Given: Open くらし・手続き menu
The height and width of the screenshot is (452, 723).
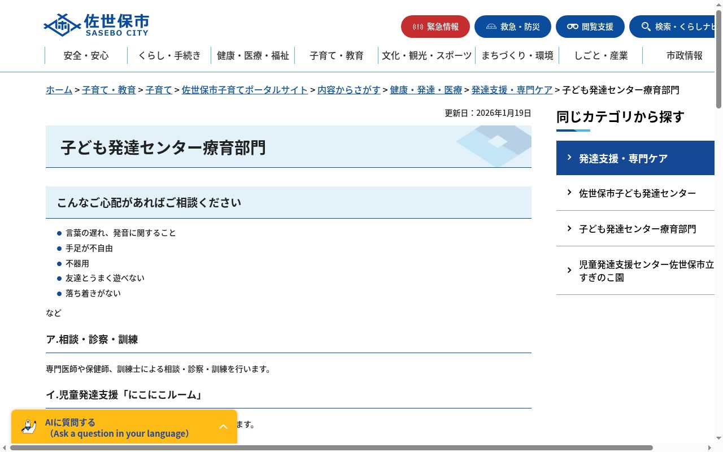Looking at the screenshot, I should (x=169, y=55).
